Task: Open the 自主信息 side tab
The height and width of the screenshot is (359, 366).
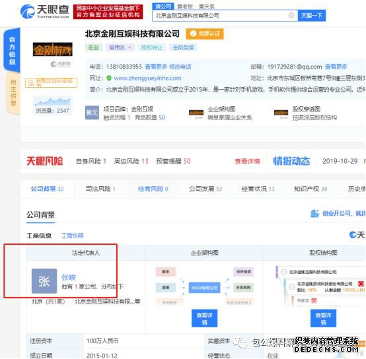Action: click(13, 92)
